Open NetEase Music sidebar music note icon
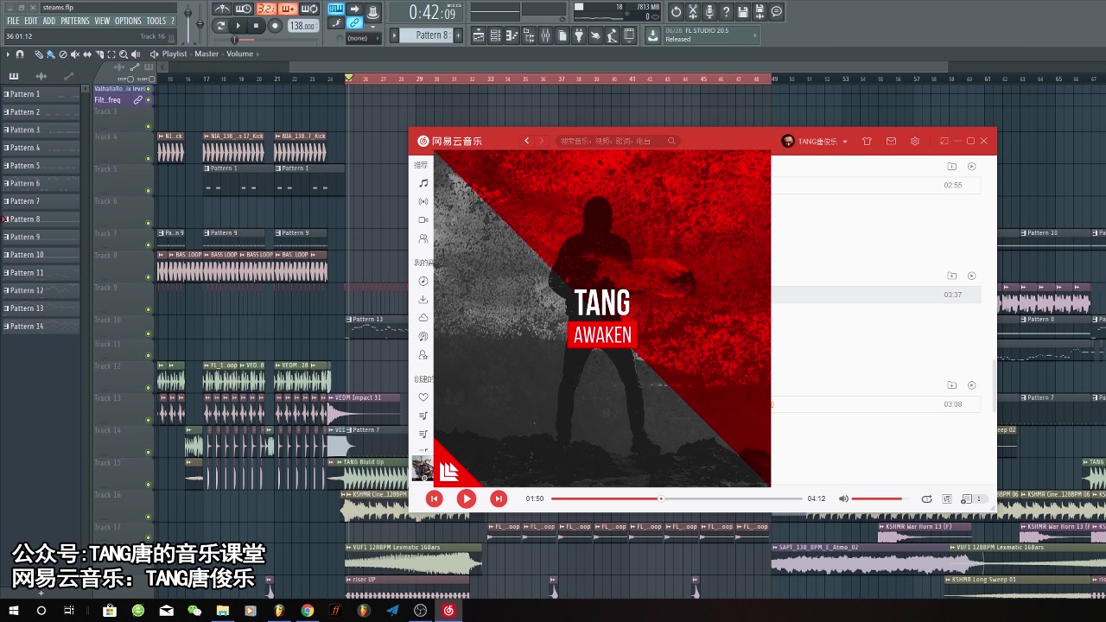Viewport: 1106px width, 622px height. pos(423,183)
